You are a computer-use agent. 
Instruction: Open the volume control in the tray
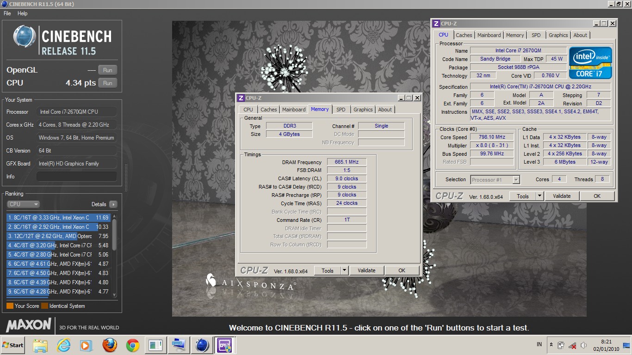(x=584, y=345)
